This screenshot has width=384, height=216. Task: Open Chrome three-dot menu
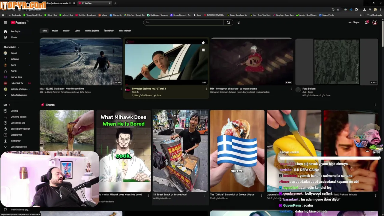[380, 10]
